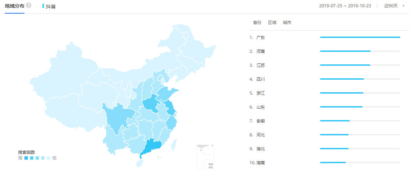Click 四川 in the ranking list

click(261, 79)
